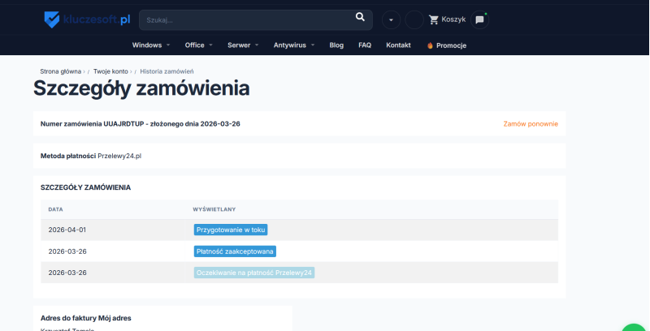Open the FAQ menu item
650x331 pixels.
coord(365,45)
